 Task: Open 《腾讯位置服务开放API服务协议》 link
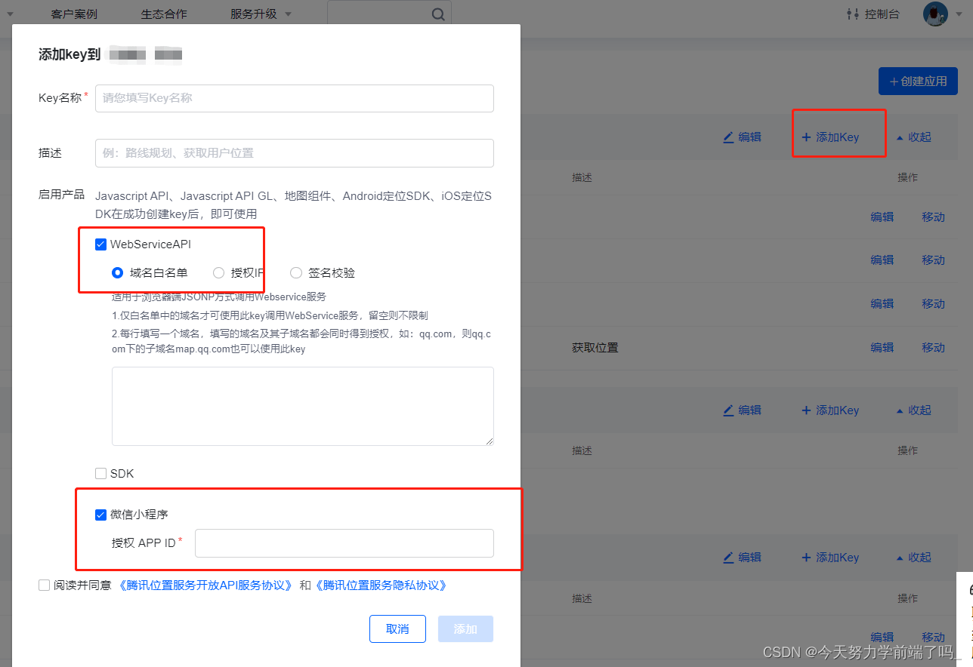(x=205, y=586)
